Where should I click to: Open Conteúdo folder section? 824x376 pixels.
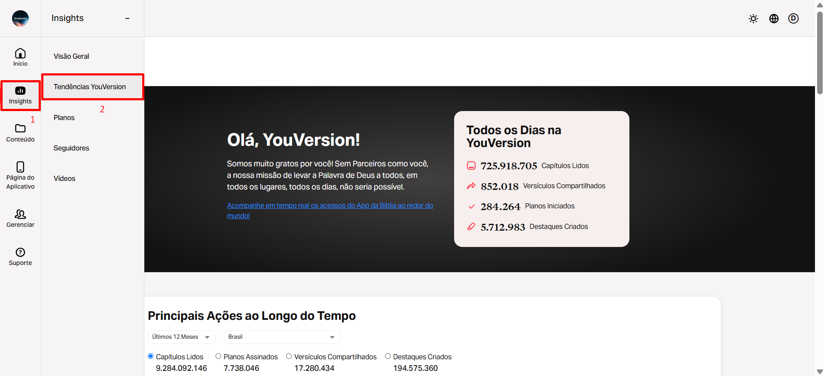pyautogui.click(x=20, y=133)
